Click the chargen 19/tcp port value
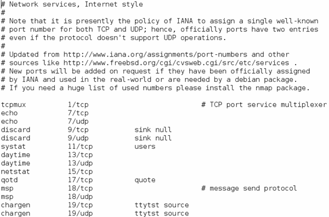The height and width of the screenshot is (217, 329). tap(80, 205)
